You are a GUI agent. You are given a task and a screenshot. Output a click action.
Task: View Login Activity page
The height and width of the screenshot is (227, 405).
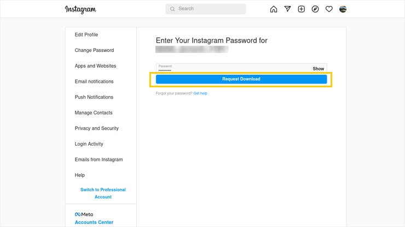click(x=89, y=144)
